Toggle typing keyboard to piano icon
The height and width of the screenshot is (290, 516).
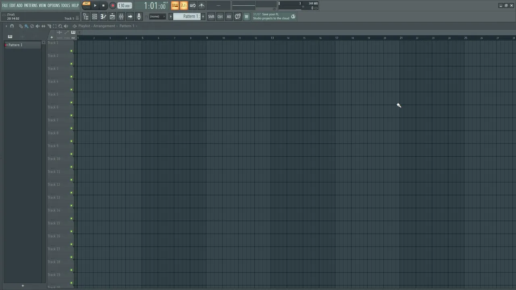pyautogui.click(x=175, y=5)
